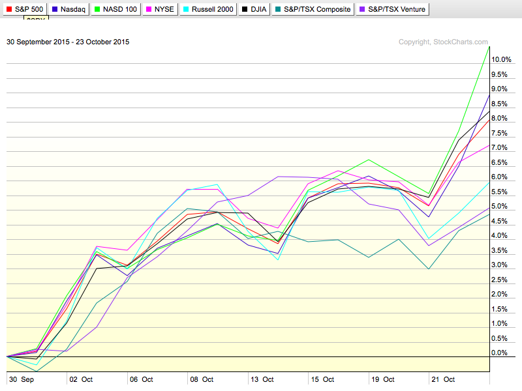Viewport: 522px width, 391px height.
Task: Click the 1.0% axis label
Action: (x=499, y=323)
